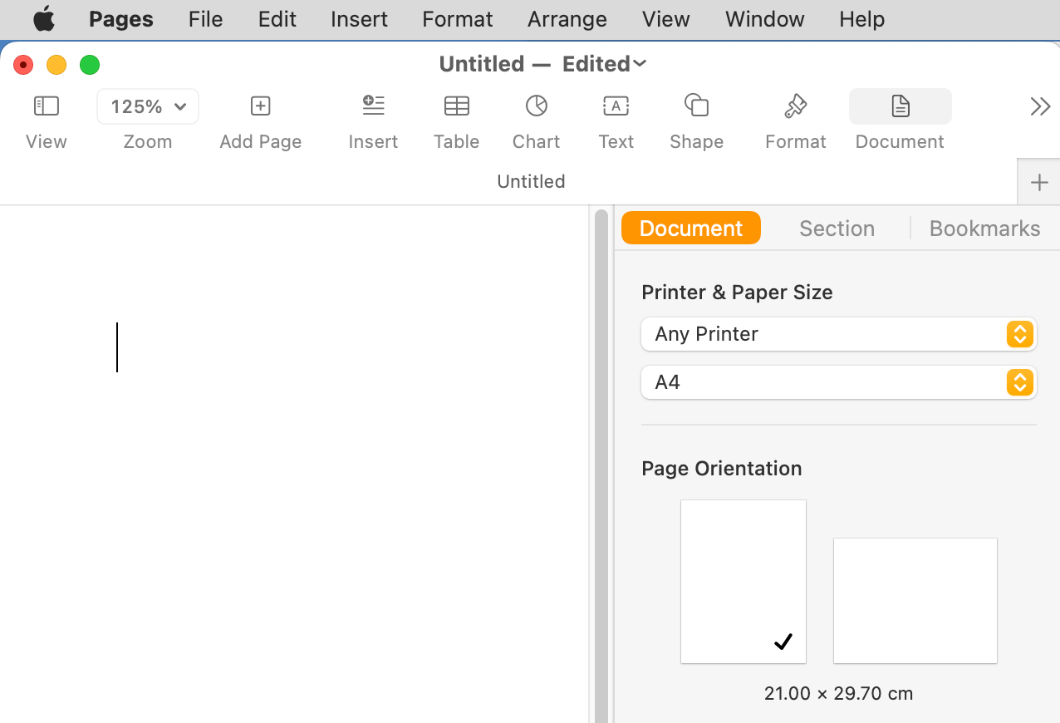The image size is (1060, 723).
Task: Open the A4 paper size dropdown
Action: tap(839, 382)
